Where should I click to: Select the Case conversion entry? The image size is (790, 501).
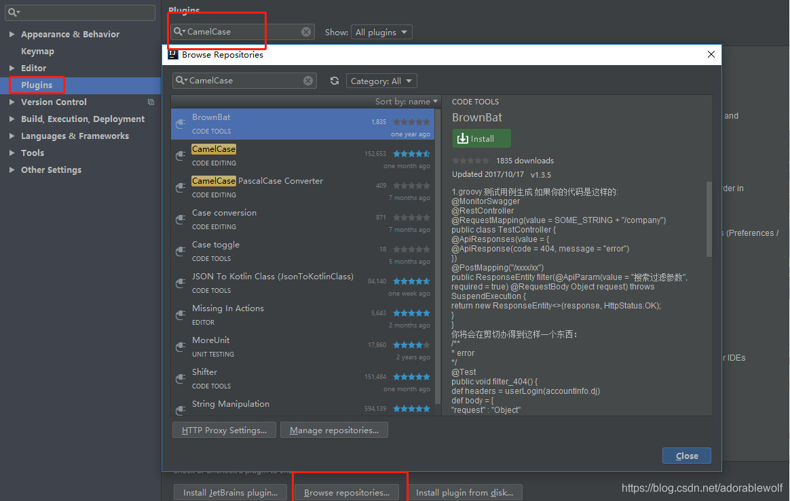303,220
